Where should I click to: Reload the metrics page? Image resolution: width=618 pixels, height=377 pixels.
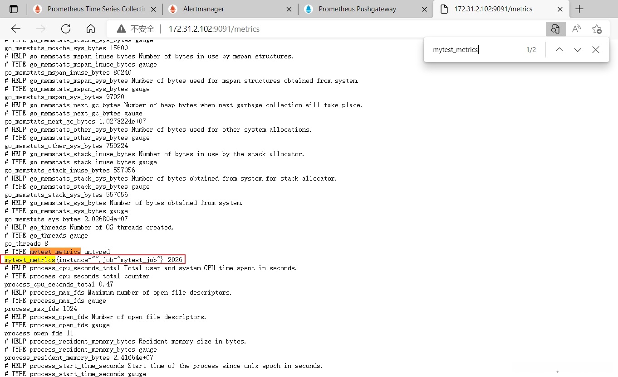point(66,29)
